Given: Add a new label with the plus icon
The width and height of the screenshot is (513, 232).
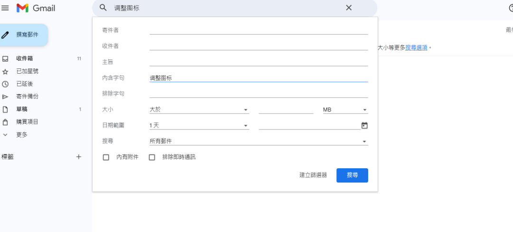Looking at the screenshot, I should [78, 157].
